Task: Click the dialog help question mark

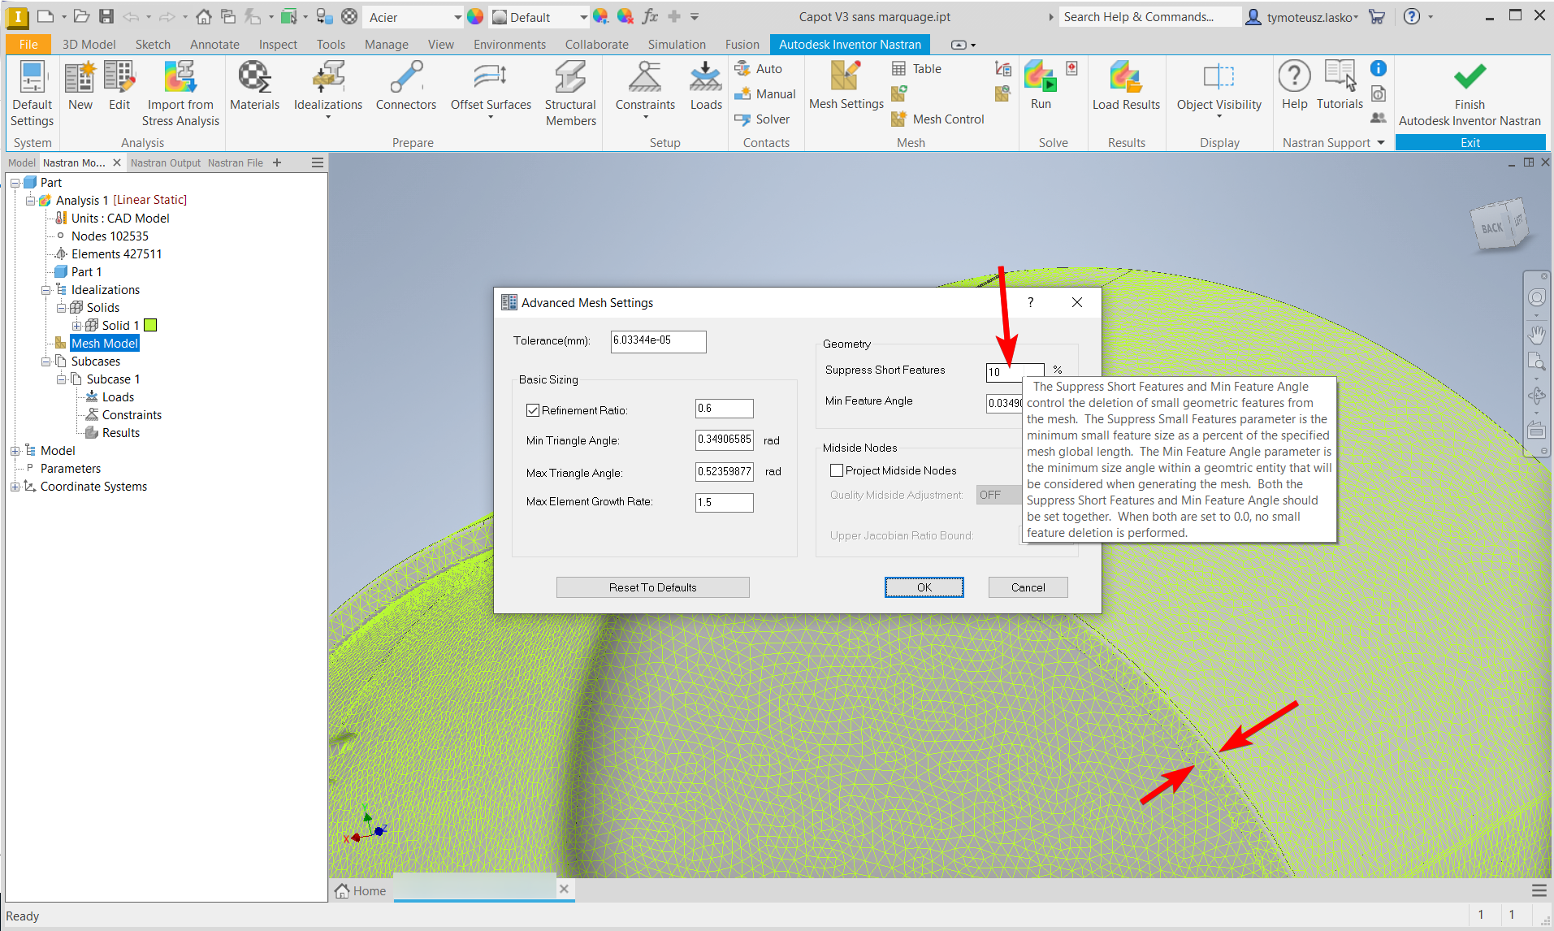Action: click(1030, 302)
